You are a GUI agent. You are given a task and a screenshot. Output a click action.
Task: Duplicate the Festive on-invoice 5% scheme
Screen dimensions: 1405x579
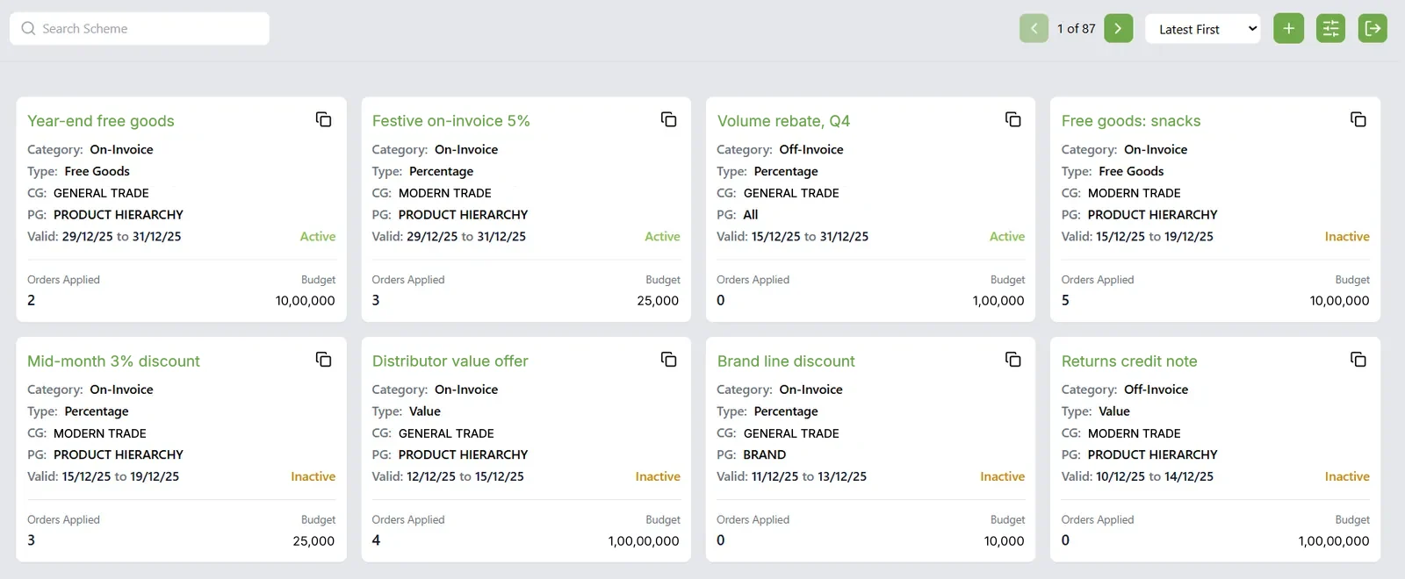point(668,119)
